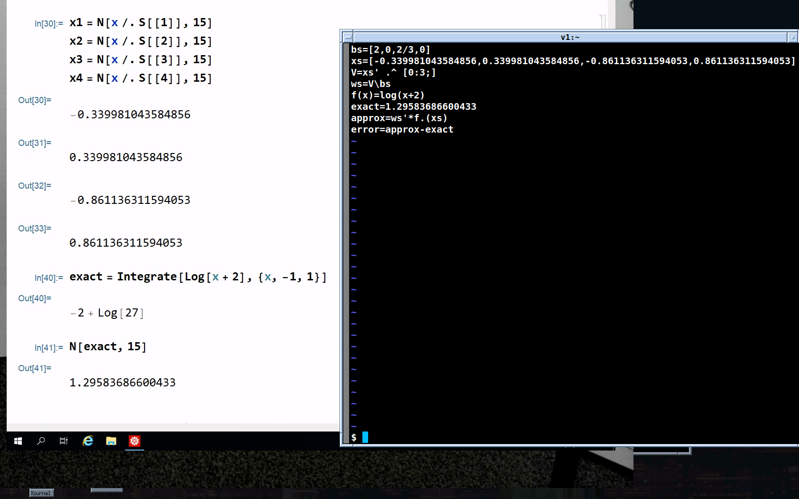The image size is (799, 499).
Task: Click the terminal's left scrollbar strip
Action: click(346, 238)
